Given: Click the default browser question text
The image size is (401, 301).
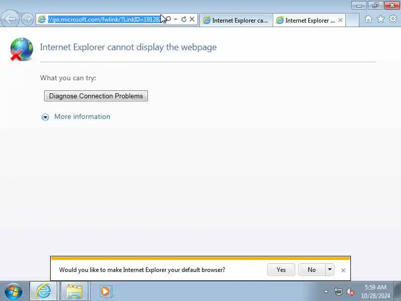Looking at the screenshot, I should click(142, 270).
